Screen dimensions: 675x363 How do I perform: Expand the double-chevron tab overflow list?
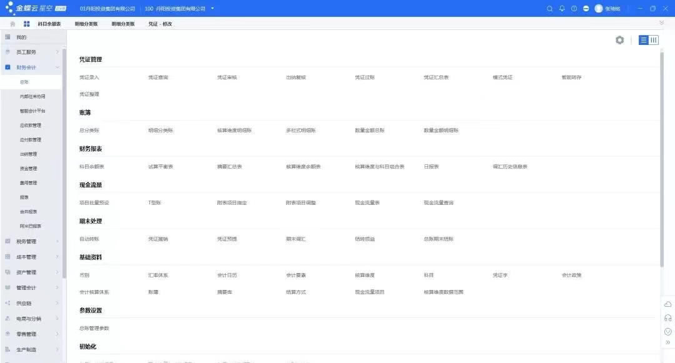[662, 22]
